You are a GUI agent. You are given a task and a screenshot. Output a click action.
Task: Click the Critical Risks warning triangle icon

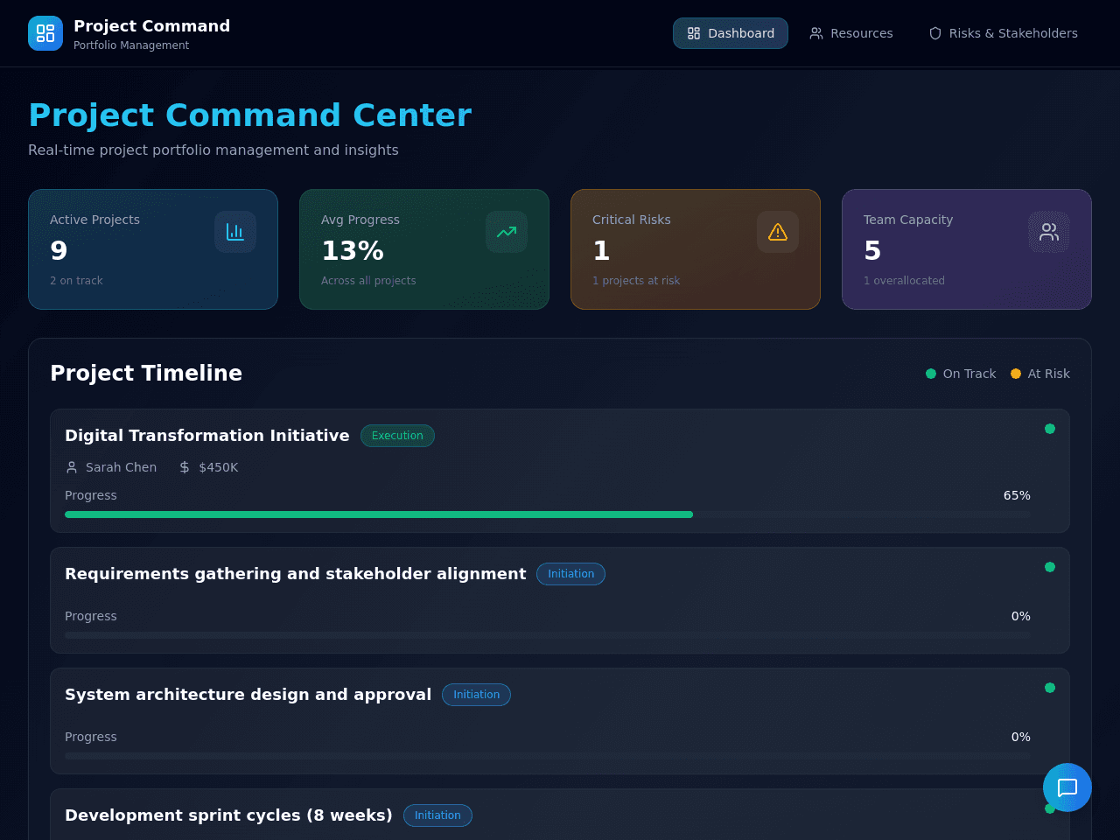pos(778,232)
